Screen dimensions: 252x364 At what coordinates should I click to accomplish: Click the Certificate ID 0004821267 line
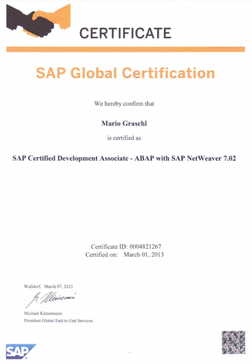[x=126, y=246]
